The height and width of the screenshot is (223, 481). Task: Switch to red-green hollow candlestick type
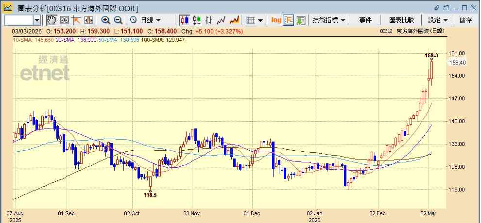point(197,20)
